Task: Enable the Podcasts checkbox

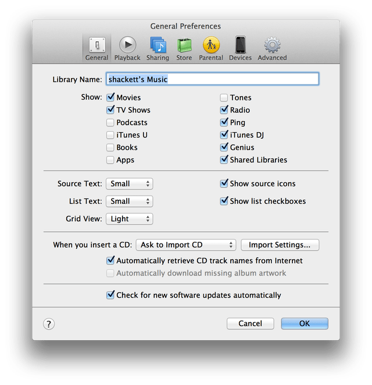Action: pyautogui.click(x=110, y=122)
